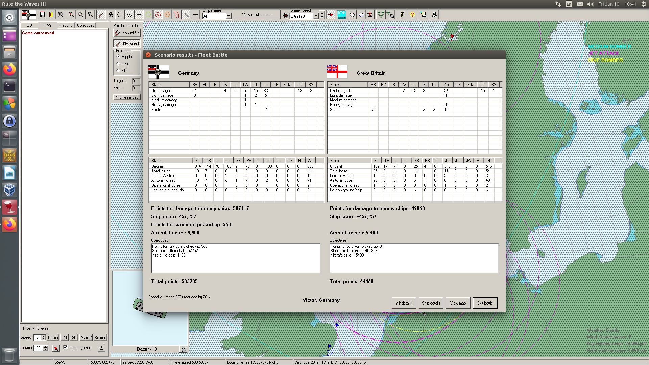Click the zoom in magnifier icon
This screenshot has width=649, height=365.
tap(71, 15)
